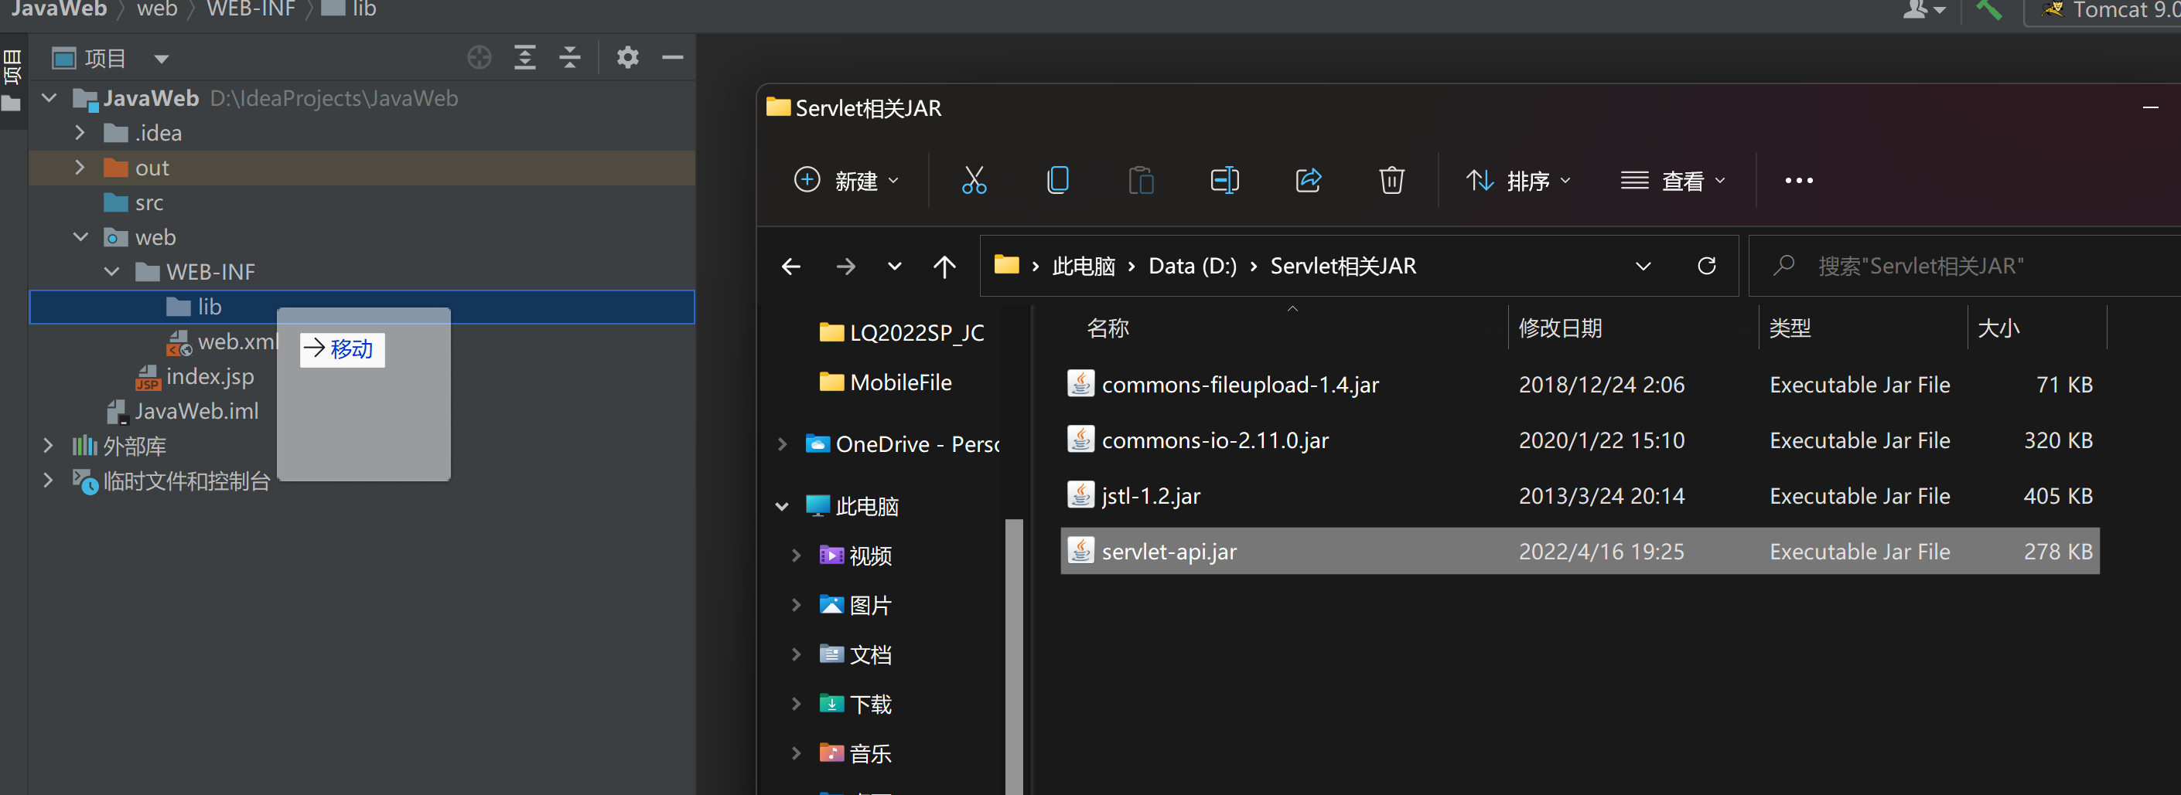Click WEB-INF in the IDEA breadcrumb

pos(250,9)
